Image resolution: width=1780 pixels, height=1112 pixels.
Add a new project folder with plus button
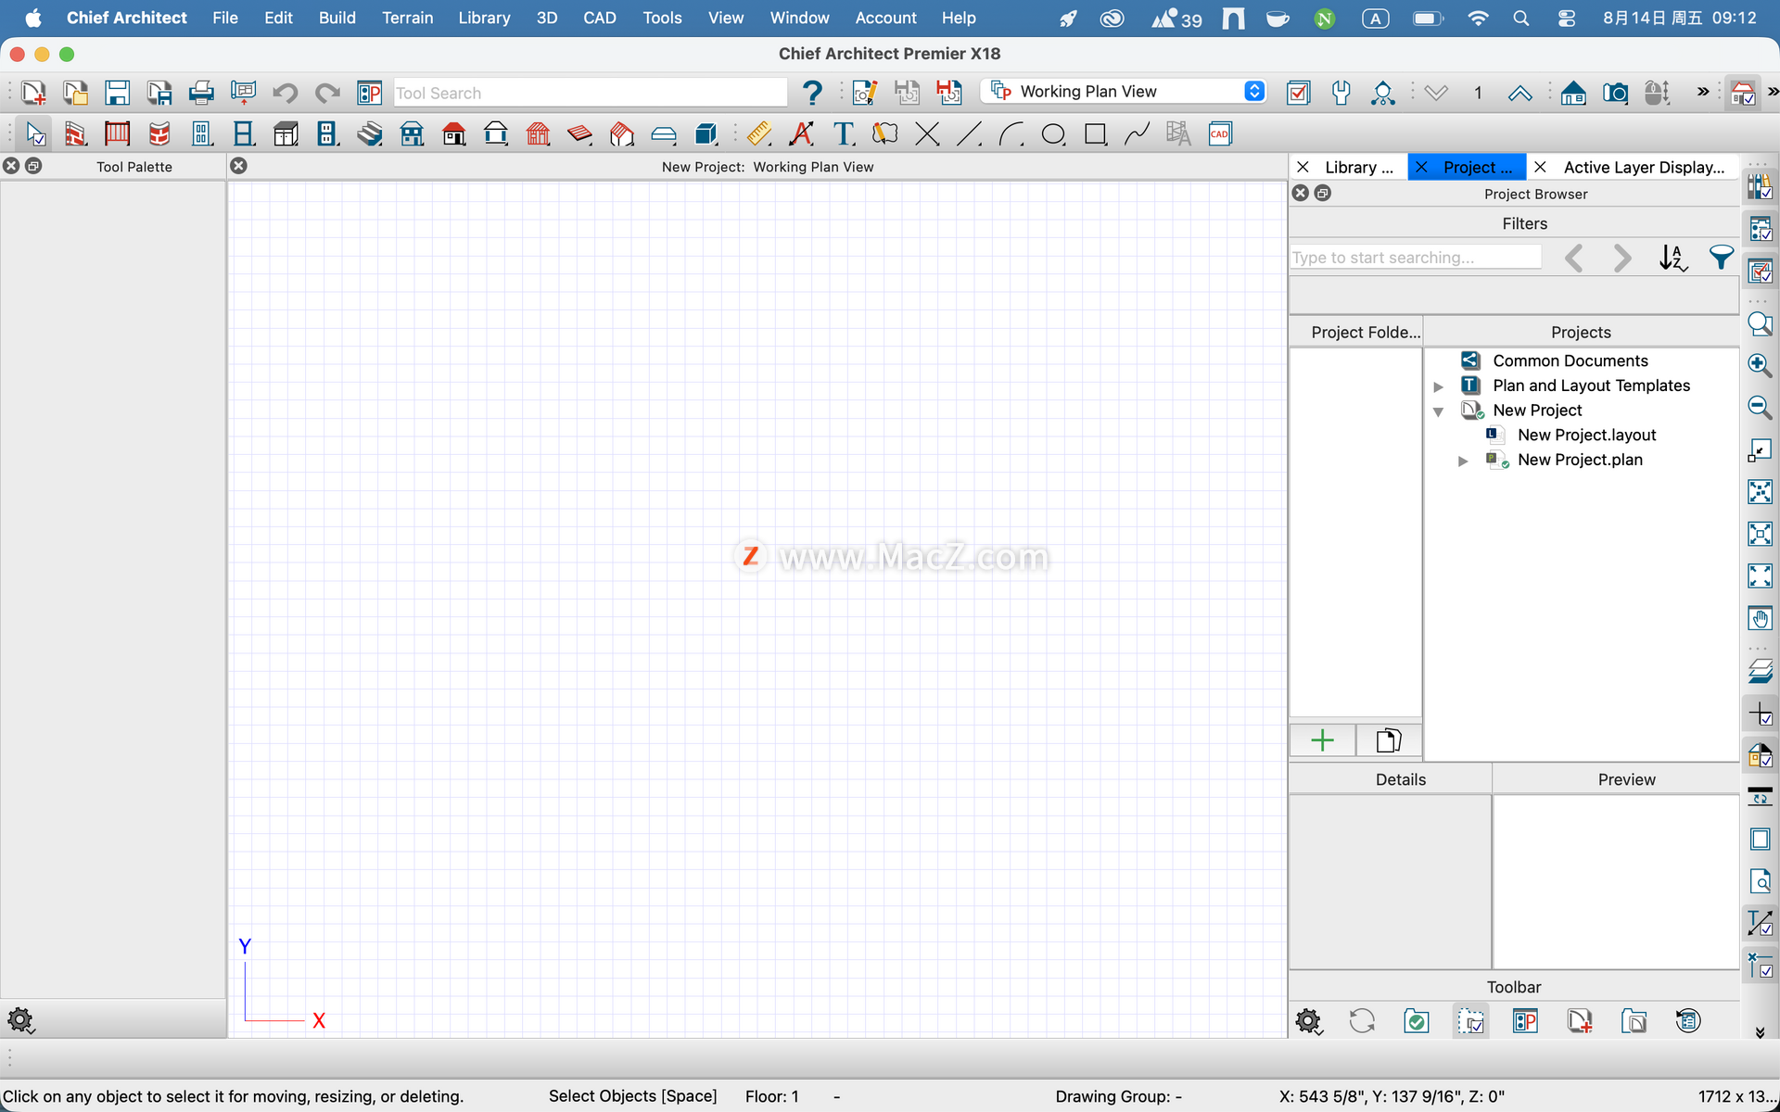[1322, 740]
